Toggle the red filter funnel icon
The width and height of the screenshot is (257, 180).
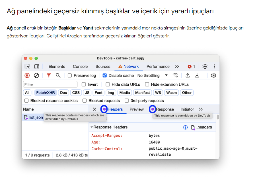(x=49, y=75)
